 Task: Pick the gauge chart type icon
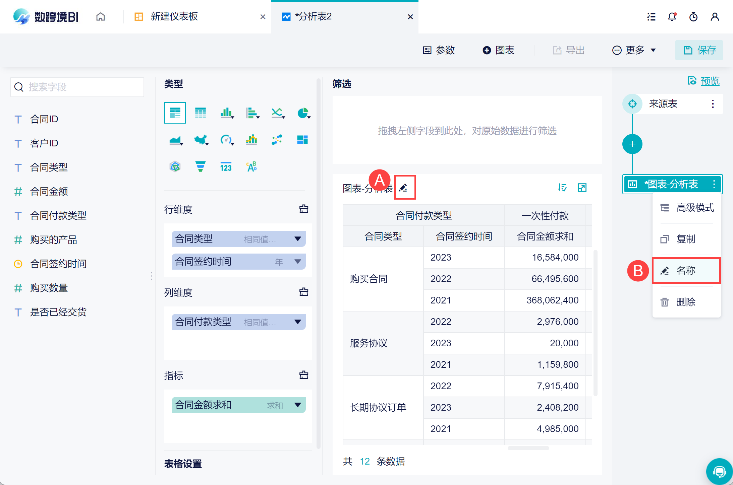226,140
